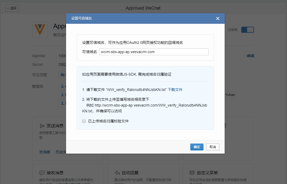
Task: Click the 编辑 link on the right
Action: pyautogui.click(x=250, y=56)
